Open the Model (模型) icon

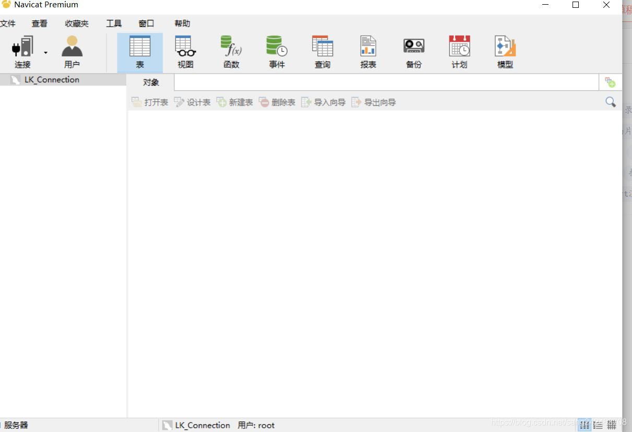click(x=505, y=53)
